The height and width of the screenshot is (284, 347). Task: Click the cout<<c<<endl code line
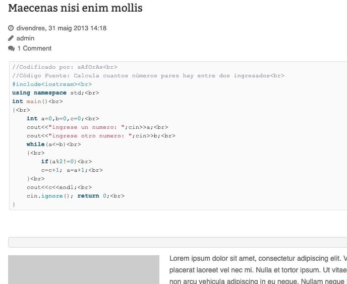60,187
